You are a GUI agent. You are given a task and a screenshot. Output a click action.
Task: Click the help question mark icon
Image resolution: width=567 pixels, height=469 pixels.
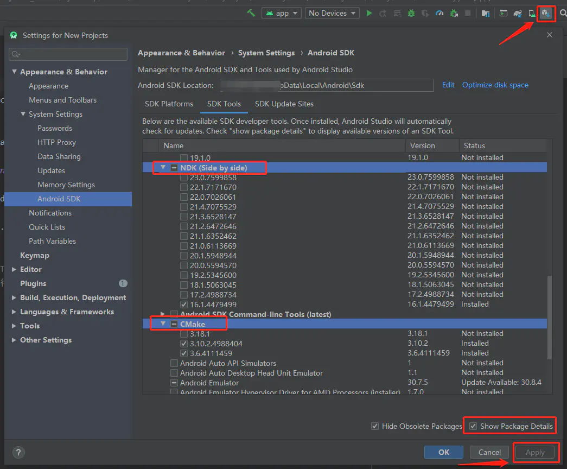18,452
